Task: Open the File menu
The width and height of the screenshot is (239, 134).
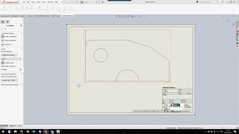Action: pos(24,2)
